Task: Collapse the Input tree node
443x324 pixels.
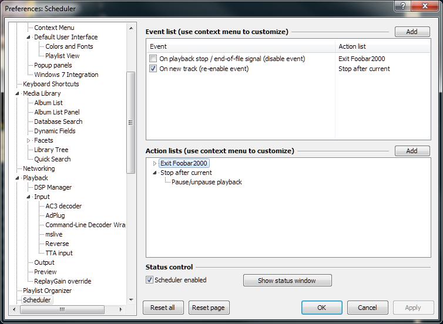Action: coord(28,197)
